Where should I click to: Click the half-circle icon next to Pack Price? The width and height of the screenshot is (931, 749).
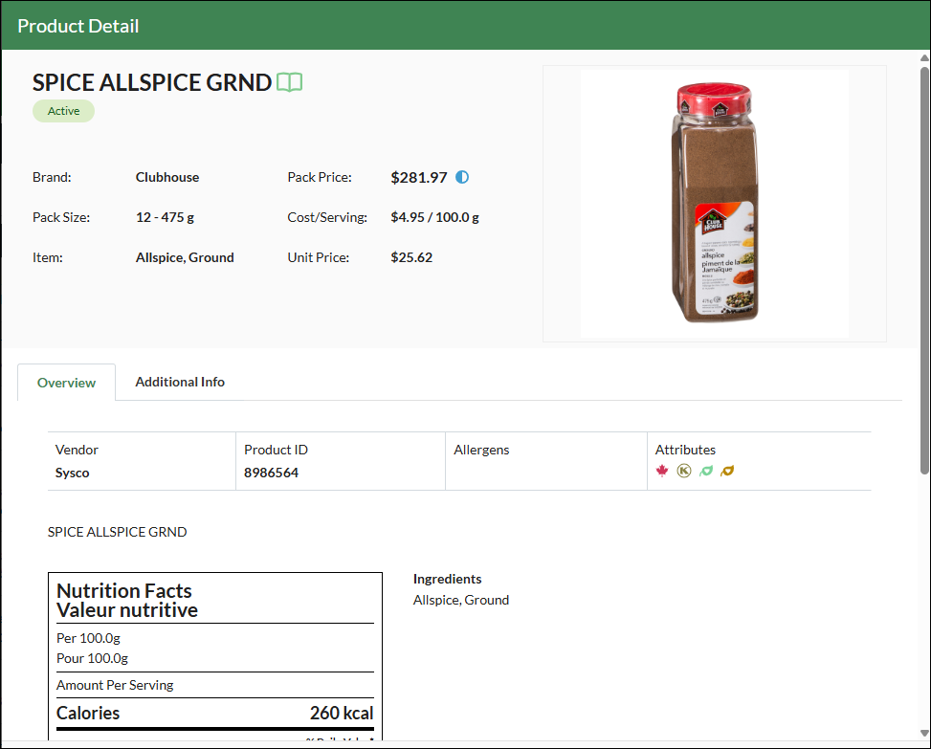pos(462,177)
